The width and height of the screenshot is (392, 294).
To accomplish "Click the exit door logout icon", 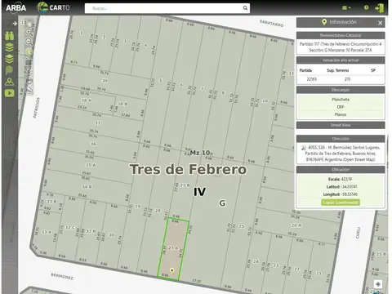I will click(x=380, y=8).
